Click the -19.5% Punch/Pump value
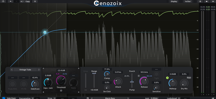The height and width of the screenshot is (99, 216). tap(127, 76)
